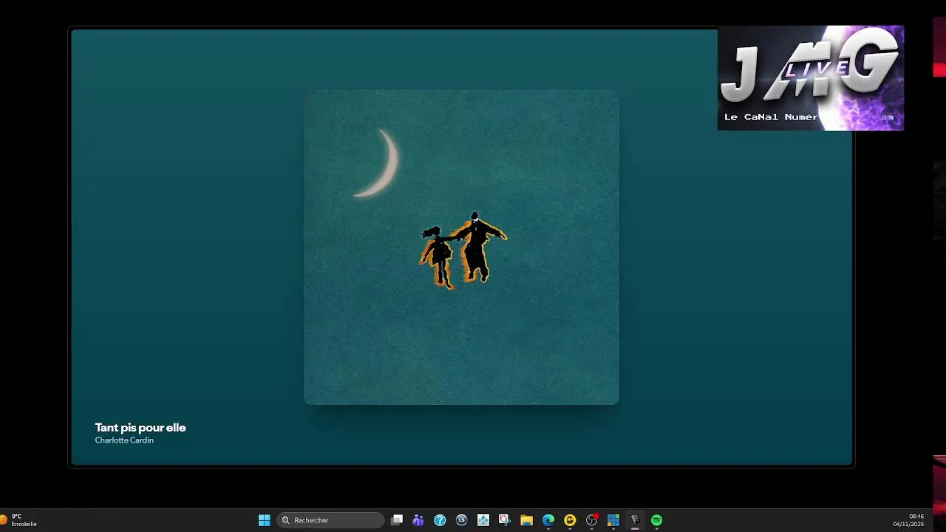Open the blue tiles app on the taskbar
Image resolution: width=946 pixels, height=532 pixels.
[613, 520]
